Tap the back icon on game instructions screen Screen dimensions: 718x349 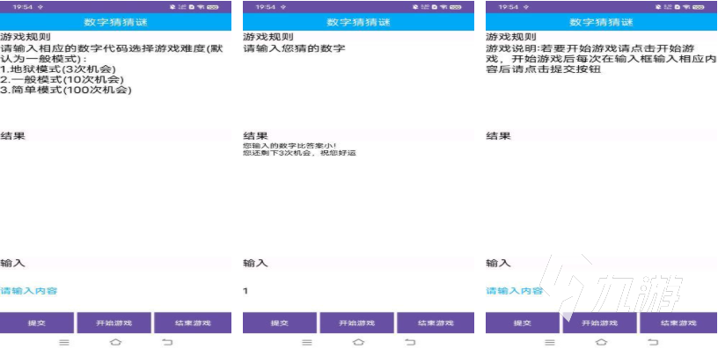pos(654,342)
